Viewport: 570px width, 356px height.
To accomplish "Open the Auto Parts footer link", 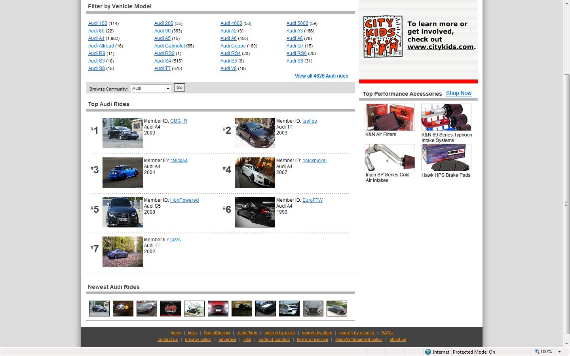I will [247, 333].
